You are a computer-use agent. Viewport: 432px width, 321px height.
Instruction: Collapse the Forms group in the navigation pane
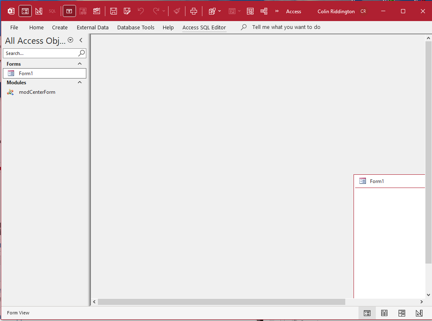point(80,64)
